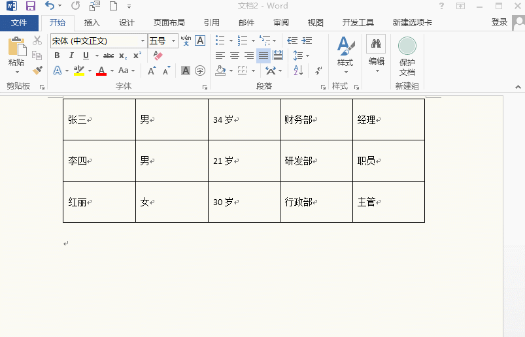Image resolution: width=525 pixels, height=337 pixels.
Task: Switch to the 开发工具 tab
Action: coord(358,23)
